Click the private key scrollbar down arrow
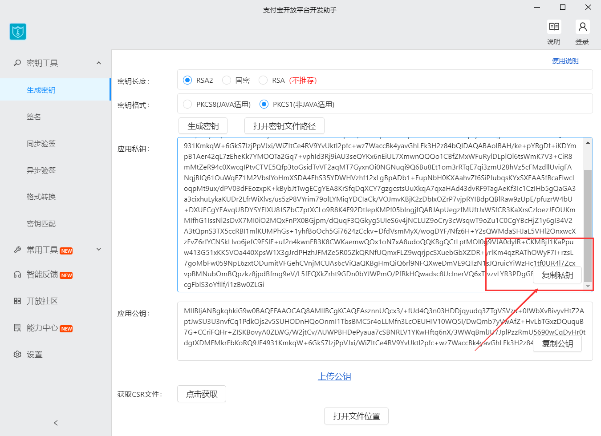Viewport: 601px width, 436px height. tap(588, 287)
